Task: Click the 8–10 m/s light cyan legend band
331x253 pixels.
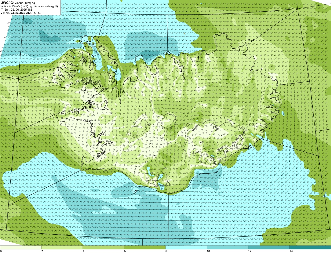Action: 186,247
